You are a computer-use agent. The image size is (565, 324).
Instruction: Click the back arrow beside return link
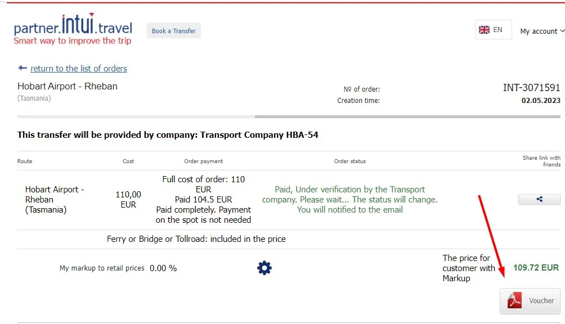23,68
